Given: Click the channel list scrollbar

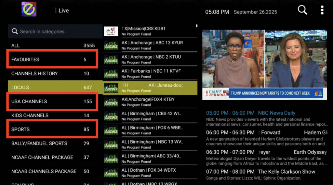Looking at the screenshot, I should (197, 26).
